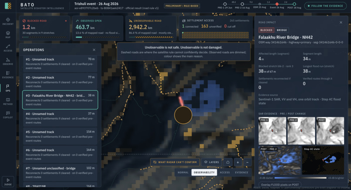Select the OSM 25 Aug timeline marker

pos(260,4)
